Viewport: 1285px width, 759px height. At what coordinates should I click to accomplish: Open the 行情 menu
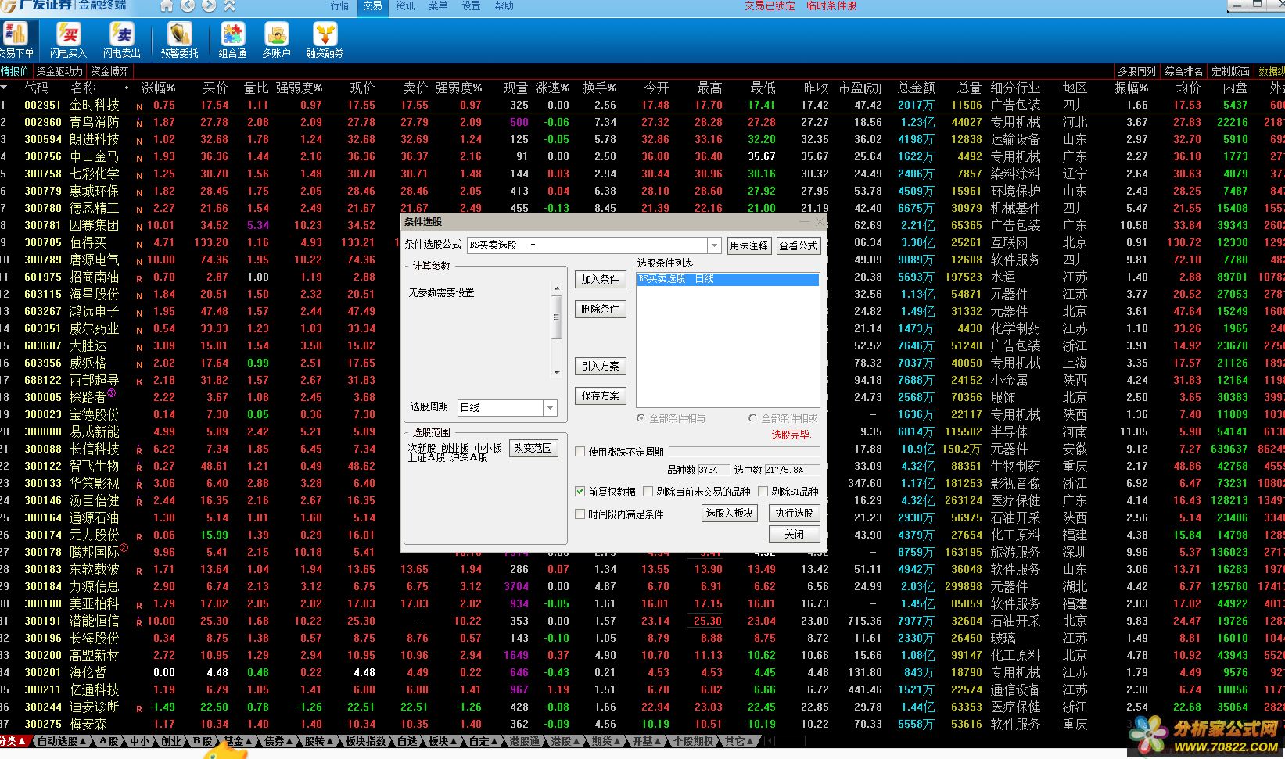[x=339, y=5]
